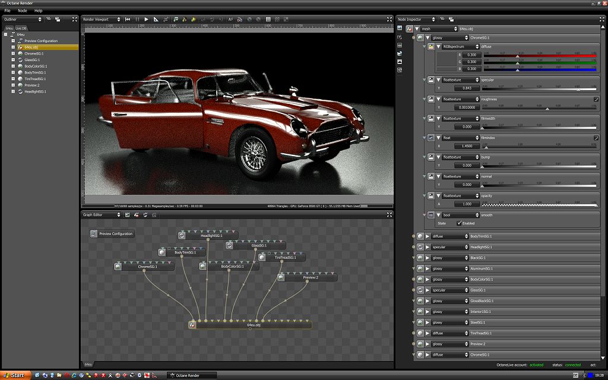608x380 pixels.
Task: Open the RGBspectrum diffuse type dropdown
Action: 460,46
